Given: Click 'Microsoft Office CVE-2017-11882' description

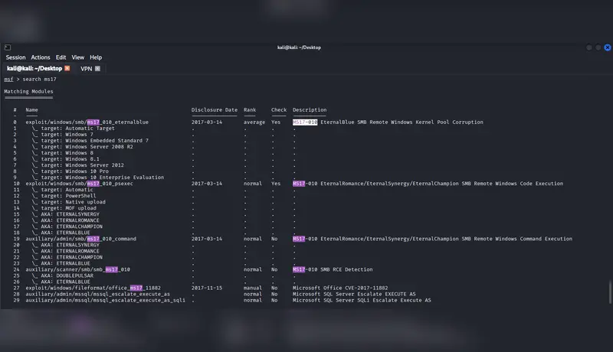Looking at the screenshot, I should [340, 288].
